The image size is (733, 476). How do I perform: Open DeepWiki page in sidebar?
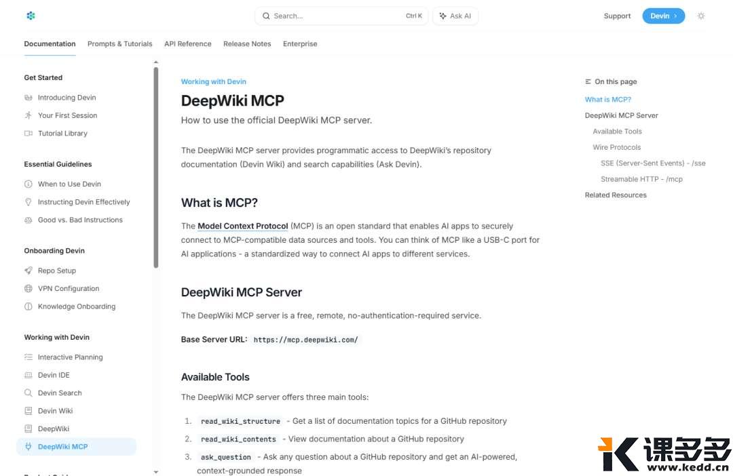(54, 429)
